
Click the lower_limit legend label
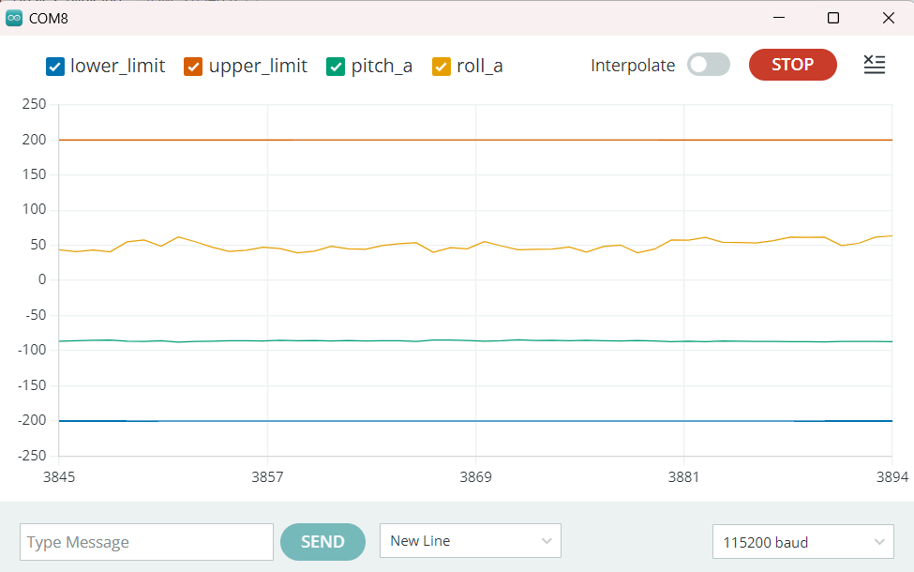point(118,66)
